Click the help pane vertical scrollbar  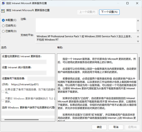[139, 68]
